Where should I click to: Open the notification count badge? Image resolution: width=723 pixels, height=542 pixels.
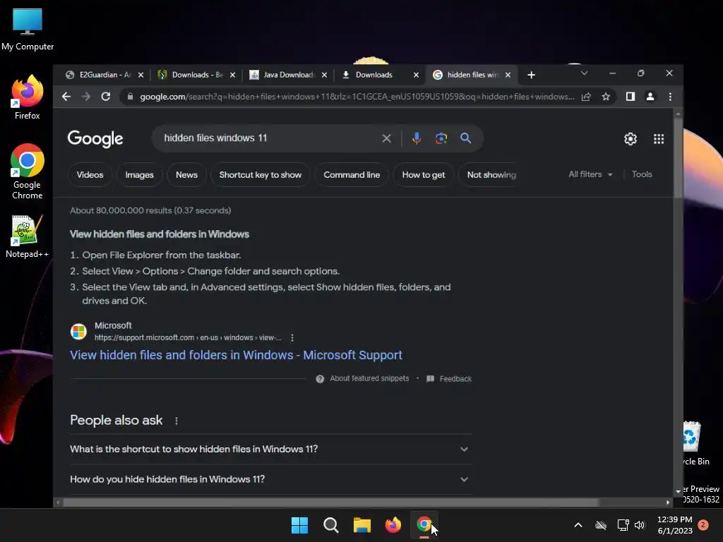pyautogui.click(x=703, y=525)
